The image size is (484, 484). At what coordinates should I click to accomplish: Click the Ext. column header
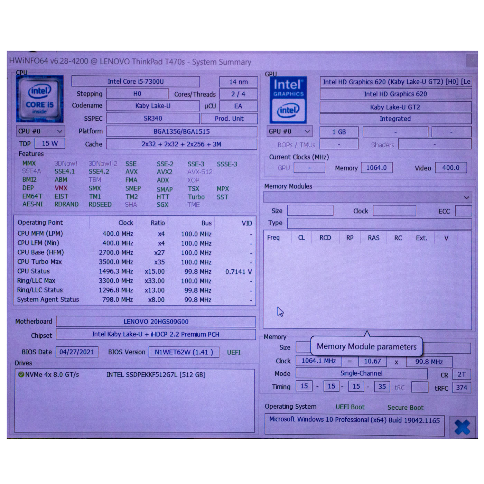pyautogui.click(x=422, y=238)
